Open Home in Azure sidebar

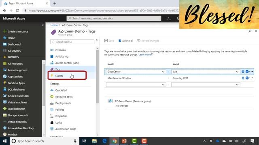click(x=11, y=38)
